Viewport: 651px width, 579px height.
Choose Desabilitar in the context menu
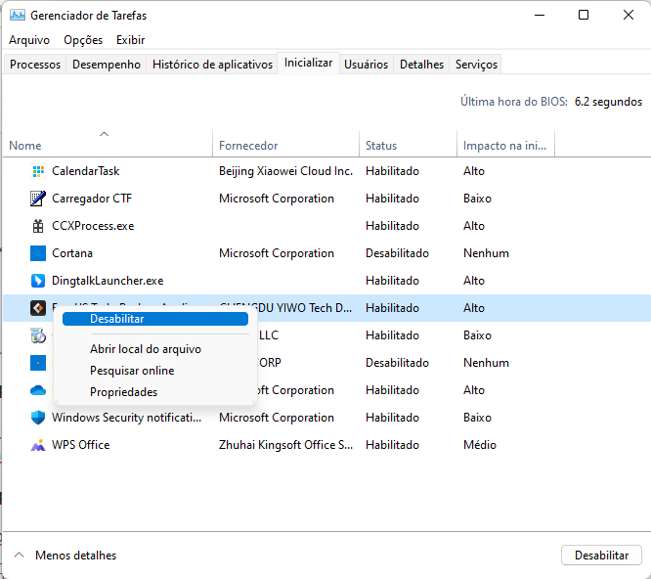[x=116, y=319]
